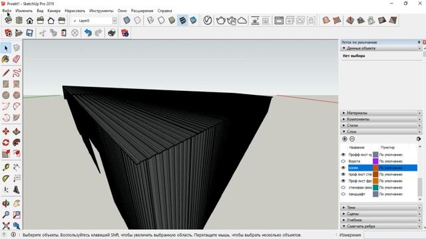Open layers Details arrow menu
The height and width of the screenshot is (239, 426).
point(419,139)
